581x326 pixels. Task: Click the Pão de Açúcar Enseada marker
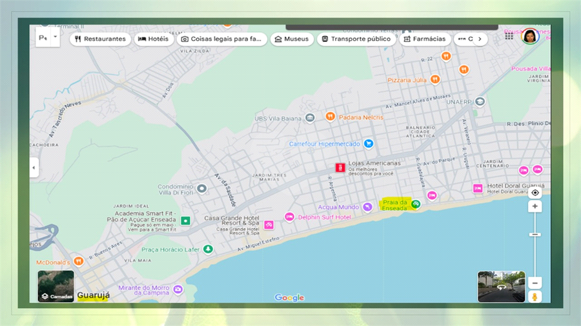point(185,221)
